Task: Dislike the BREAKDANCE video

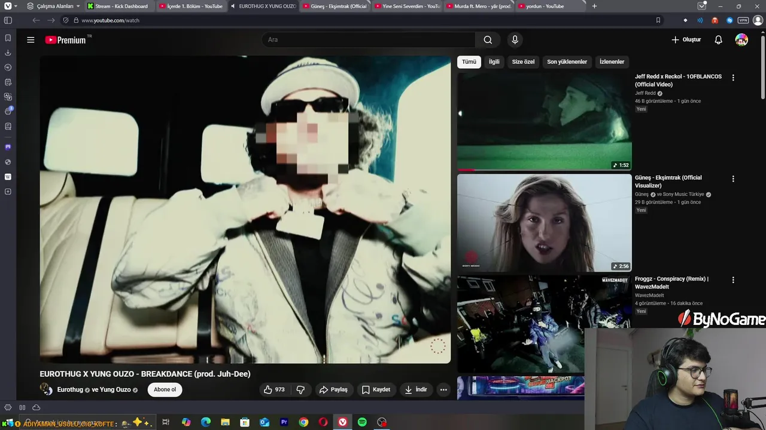Action: pyautogui.click(x=300, y=389)
